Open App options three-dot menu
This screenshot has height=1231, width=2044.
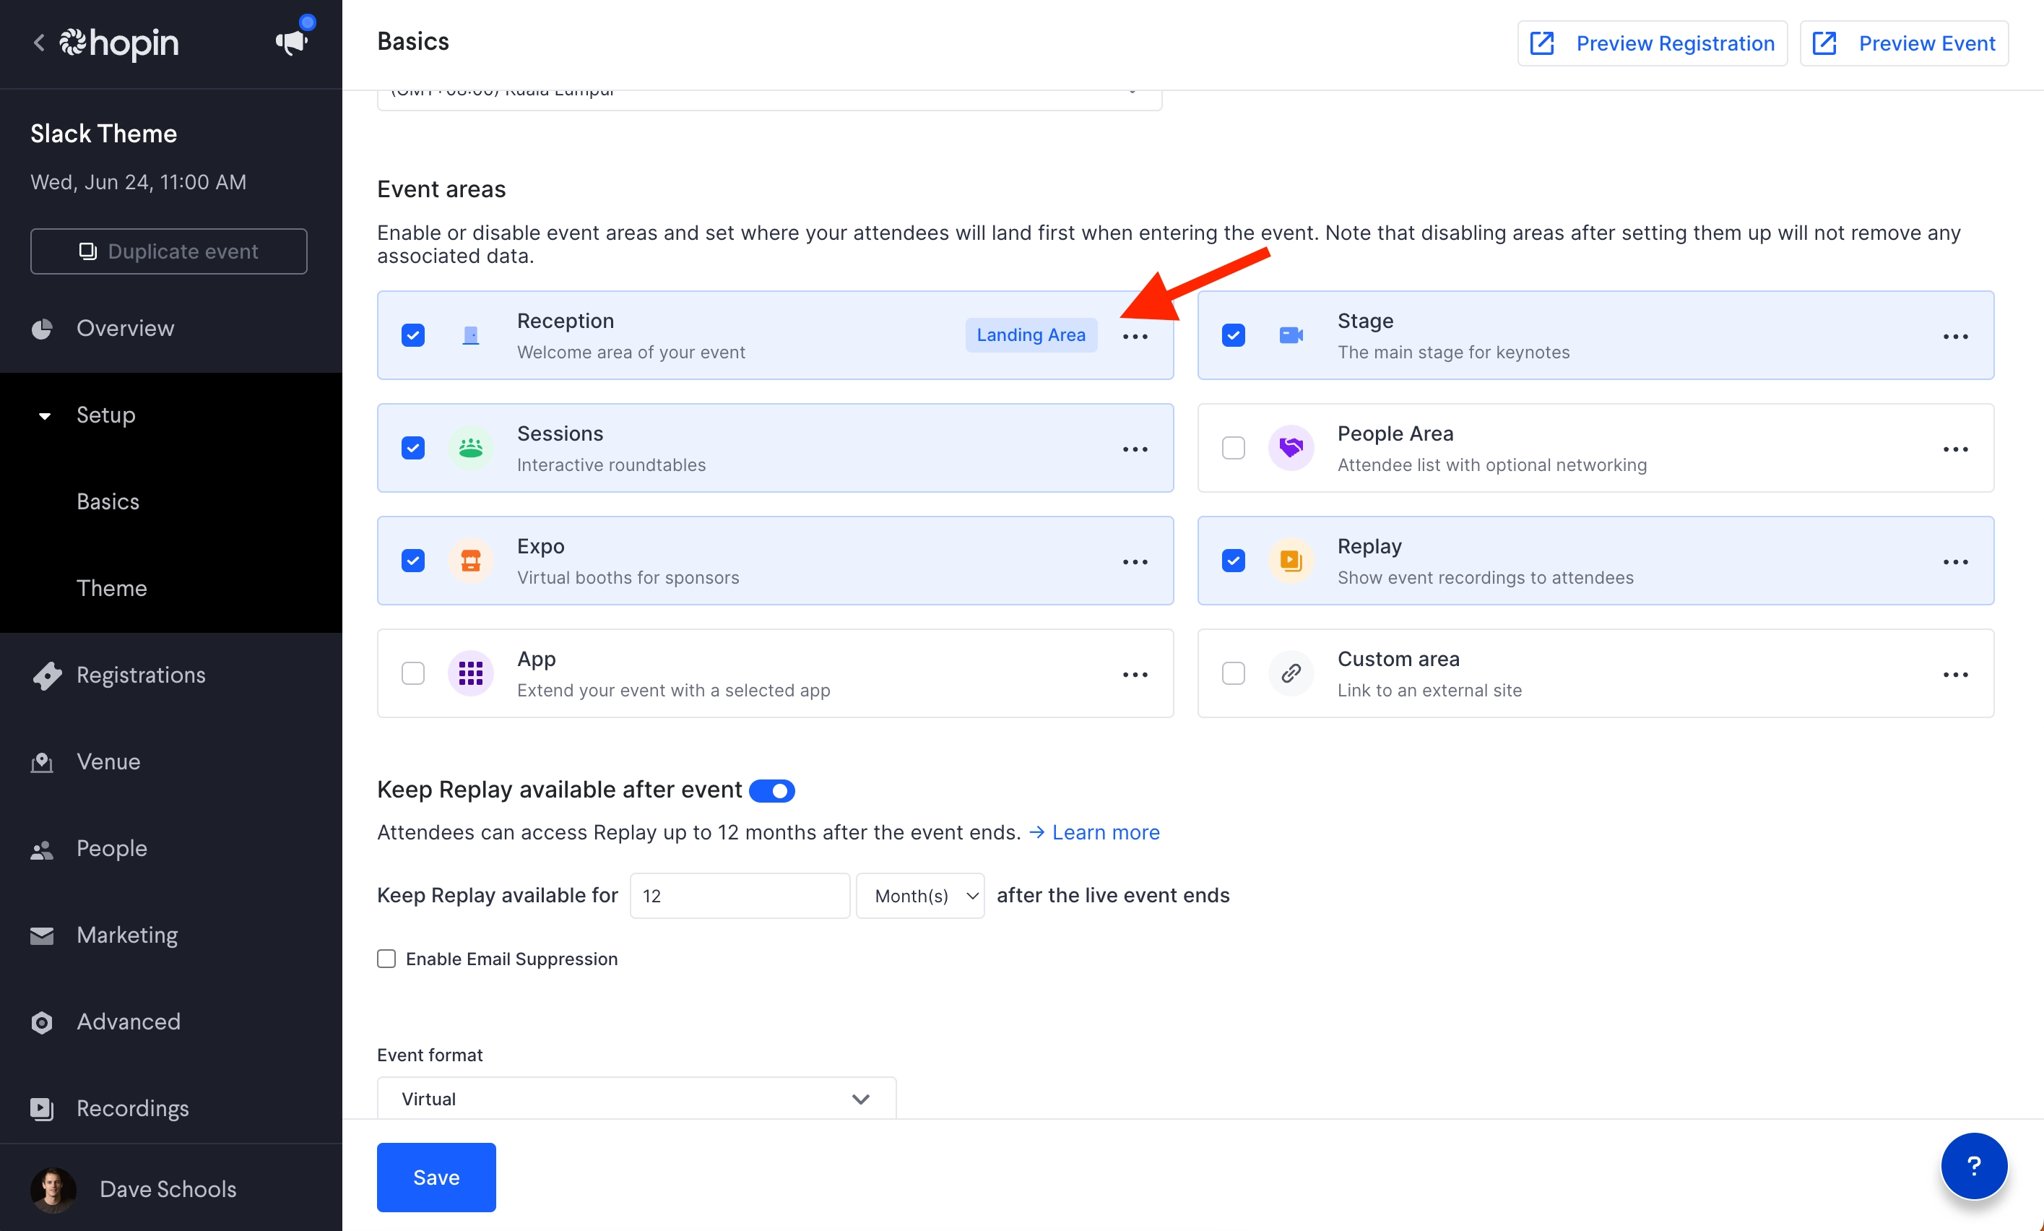[x=1135, y=675]
